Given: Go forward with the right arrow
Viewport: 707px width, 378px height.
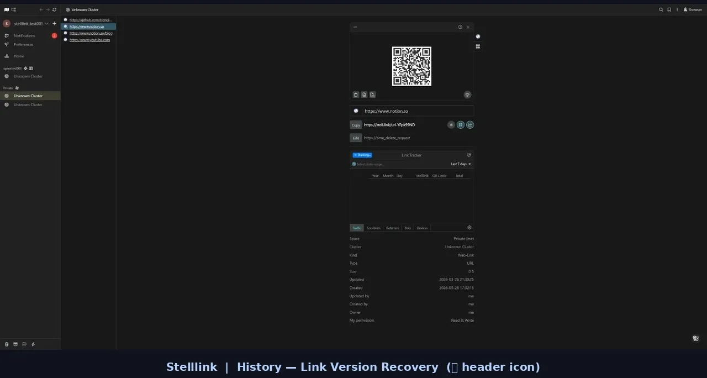Looking at the screenshot, I should pyautogui.click(x=48, y=9).
